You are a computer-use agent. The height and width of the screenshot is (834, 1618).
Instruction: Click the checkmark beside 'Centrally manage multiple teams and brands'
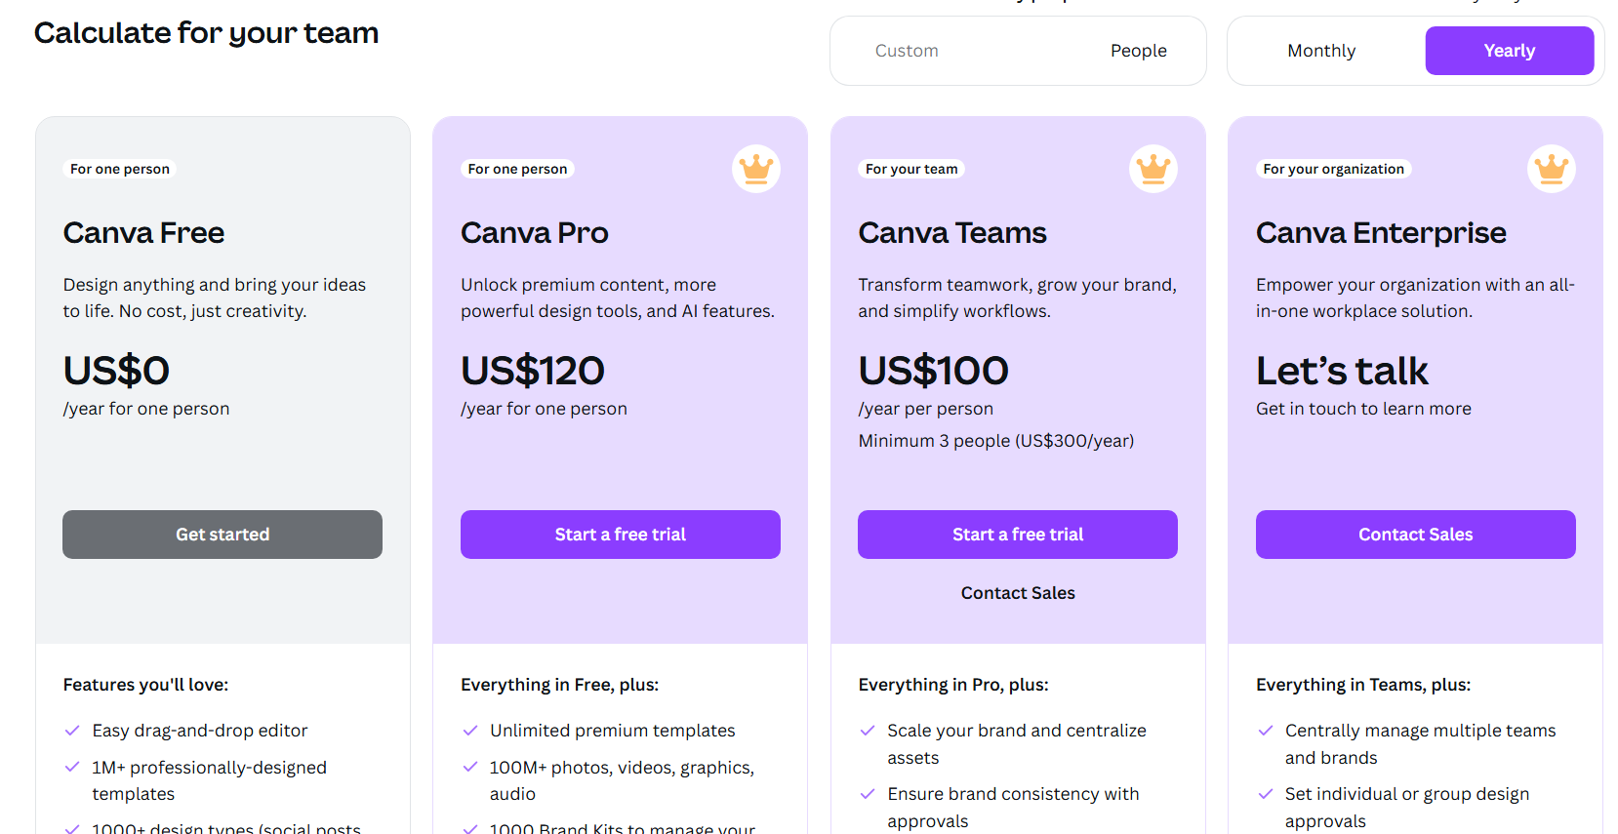coord(1266,730)
